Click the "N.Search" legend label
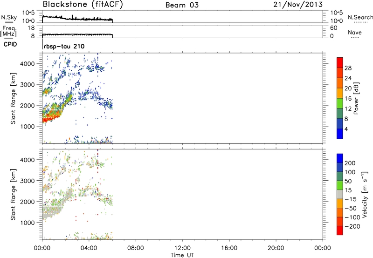 point(360,17)
